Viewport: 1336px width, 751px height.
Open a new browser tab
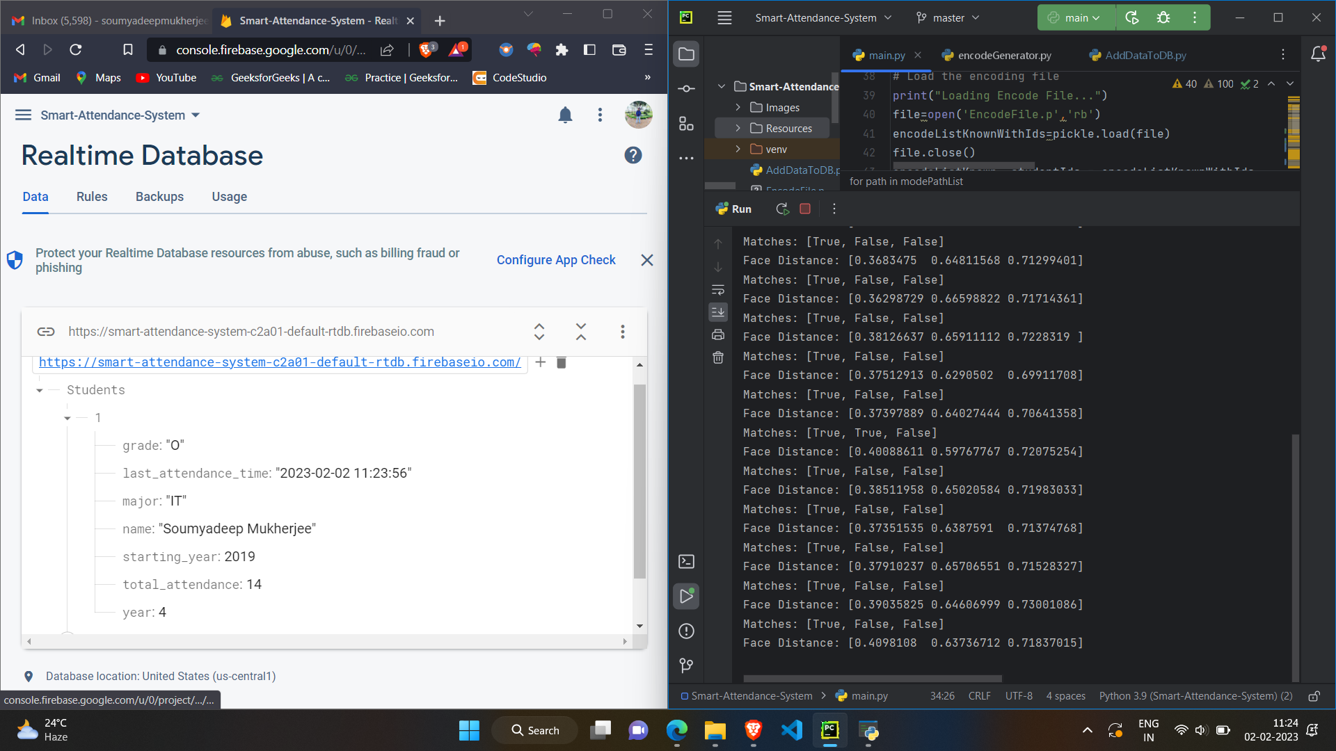pos(440,21)
